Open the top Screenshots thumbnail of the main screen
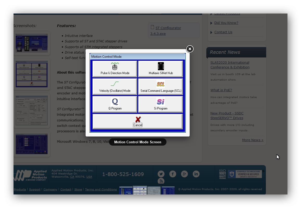 (x=32, y=43)
